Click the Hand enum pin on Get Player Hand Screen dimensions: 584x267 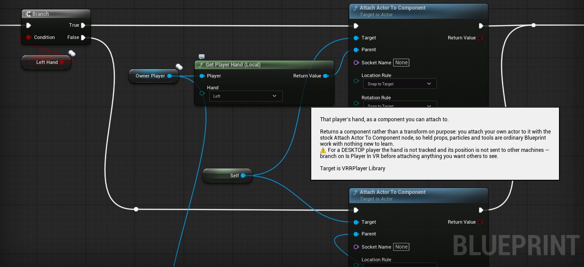click(x=202, y=93)
